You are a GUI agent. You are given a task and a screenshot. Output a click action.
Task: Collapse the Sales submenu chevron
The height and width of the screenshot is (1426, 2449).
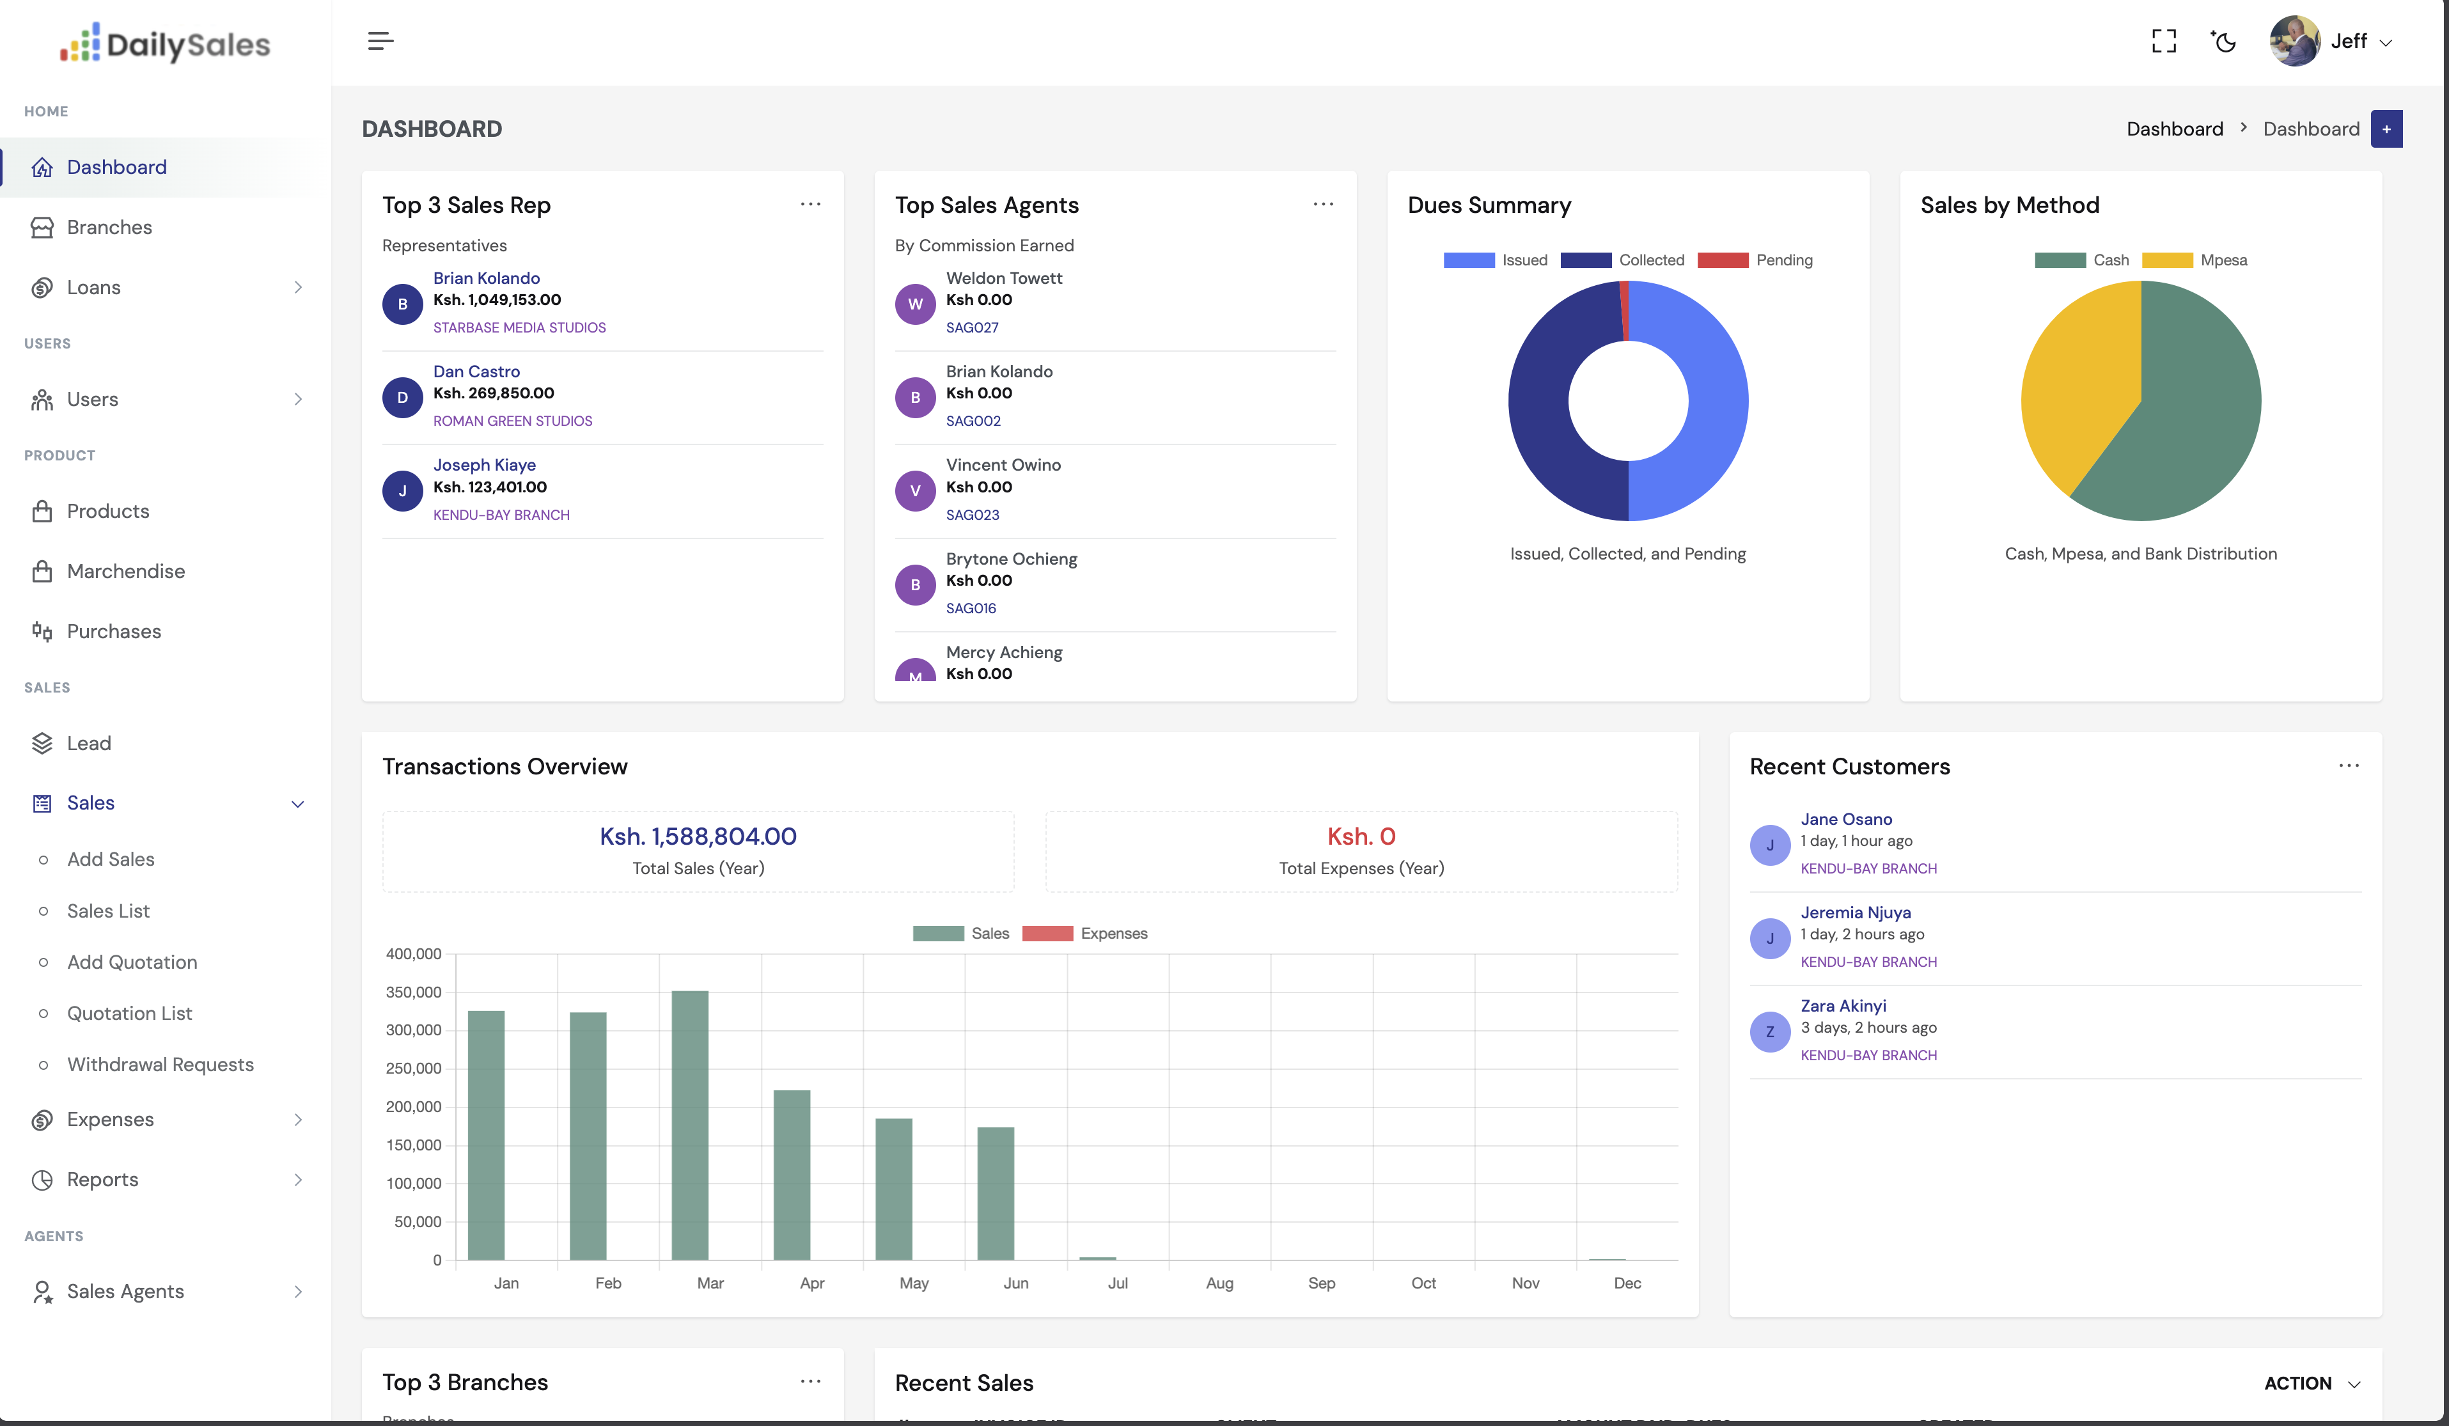[297, 804]
